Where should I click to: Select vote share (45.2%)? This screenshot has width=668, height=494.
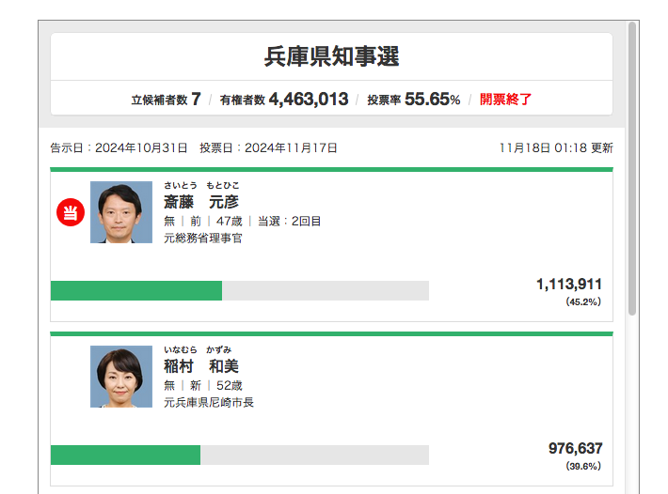click(x=583, y=301)
